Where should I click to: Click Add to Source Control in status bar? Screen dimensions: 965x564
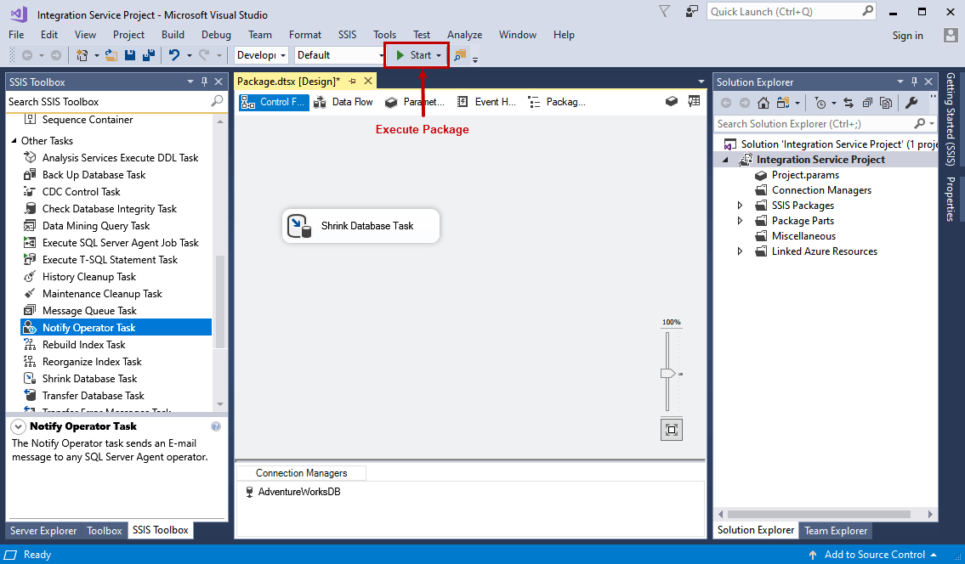[874, 555]
